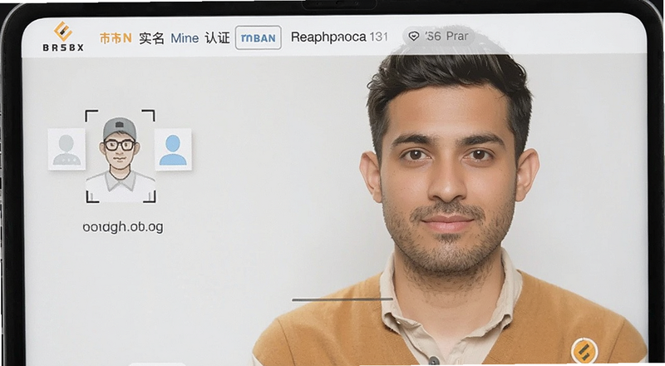Select the blue person silhouette thumbnail
Image resolution: width=665 pixels, height=366 pixels.
click(x=173, y=150)
